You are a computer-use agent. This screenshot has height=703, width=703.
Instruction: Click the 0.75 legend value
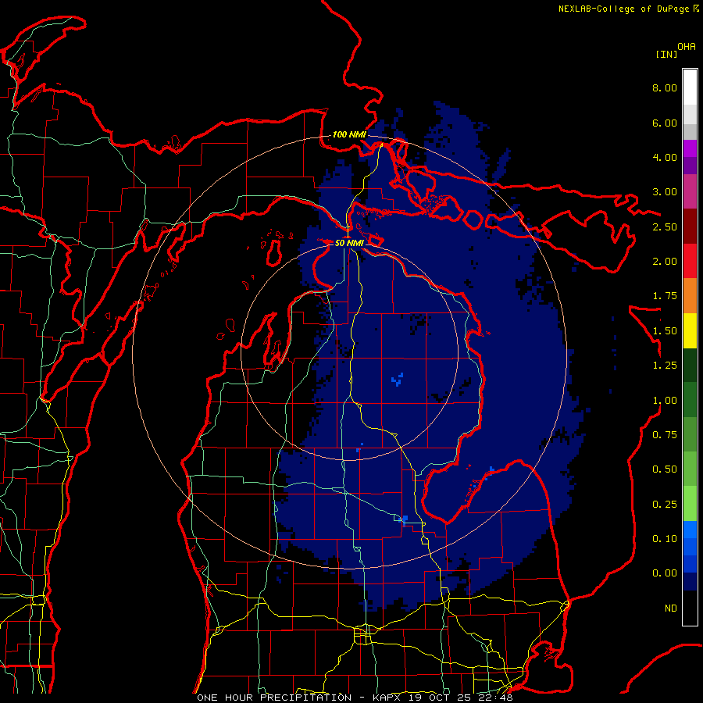pos(665,435)
